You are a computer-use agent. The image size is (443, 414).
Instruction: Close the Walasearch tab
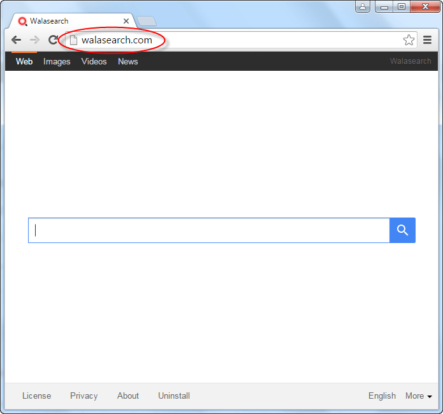[x=126, y=21]
